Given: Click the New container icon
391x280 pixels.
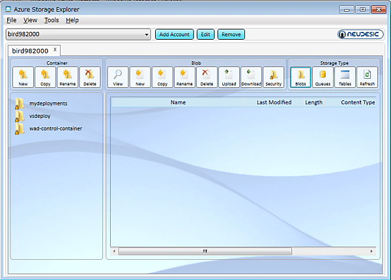Looking at the screenshot, I should click(23, 77).
